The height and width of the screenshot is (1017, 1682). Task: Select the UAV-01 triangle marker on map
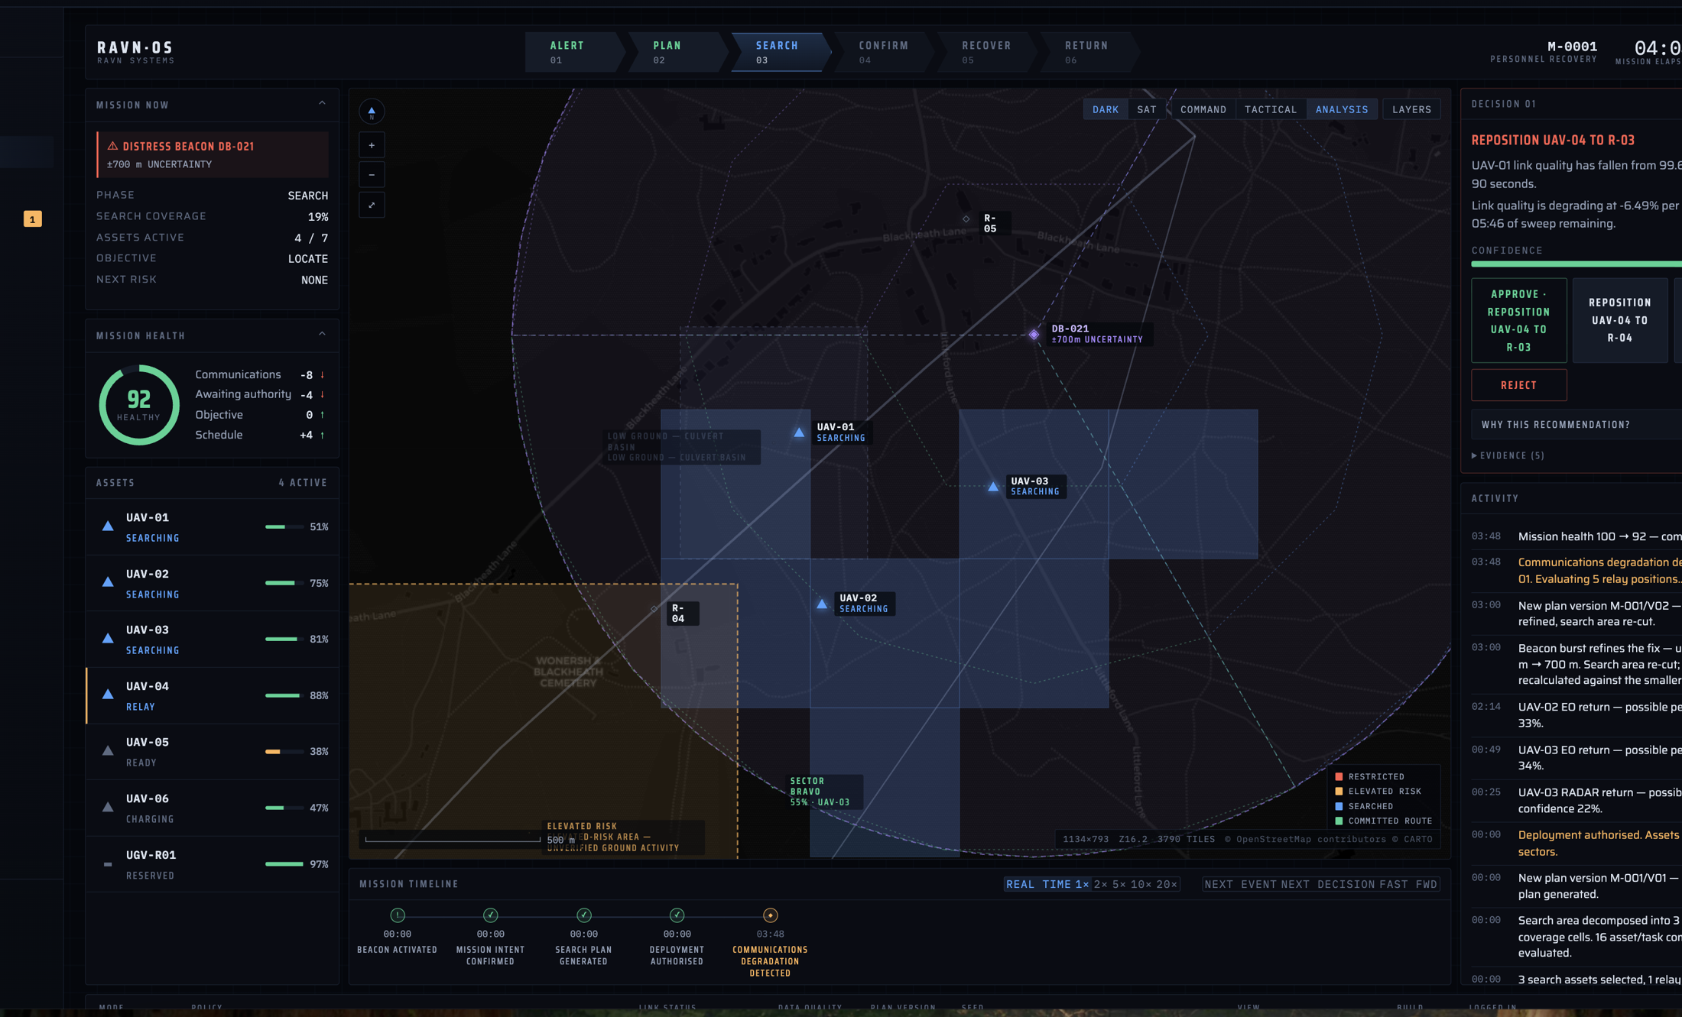pos(799,432)
